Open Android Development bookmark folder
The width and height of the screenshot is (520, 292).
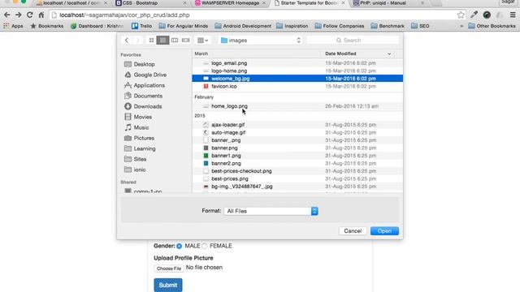pyautogui.click(x=243, y=26)
